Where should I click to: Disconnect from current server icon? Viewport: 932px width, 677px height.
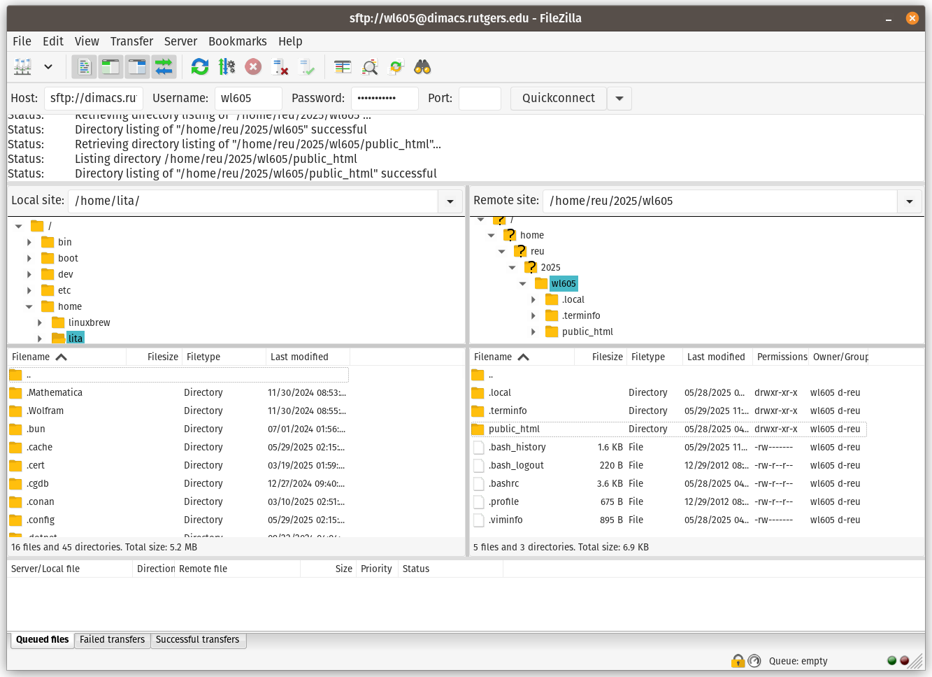[x=280, y=67]
